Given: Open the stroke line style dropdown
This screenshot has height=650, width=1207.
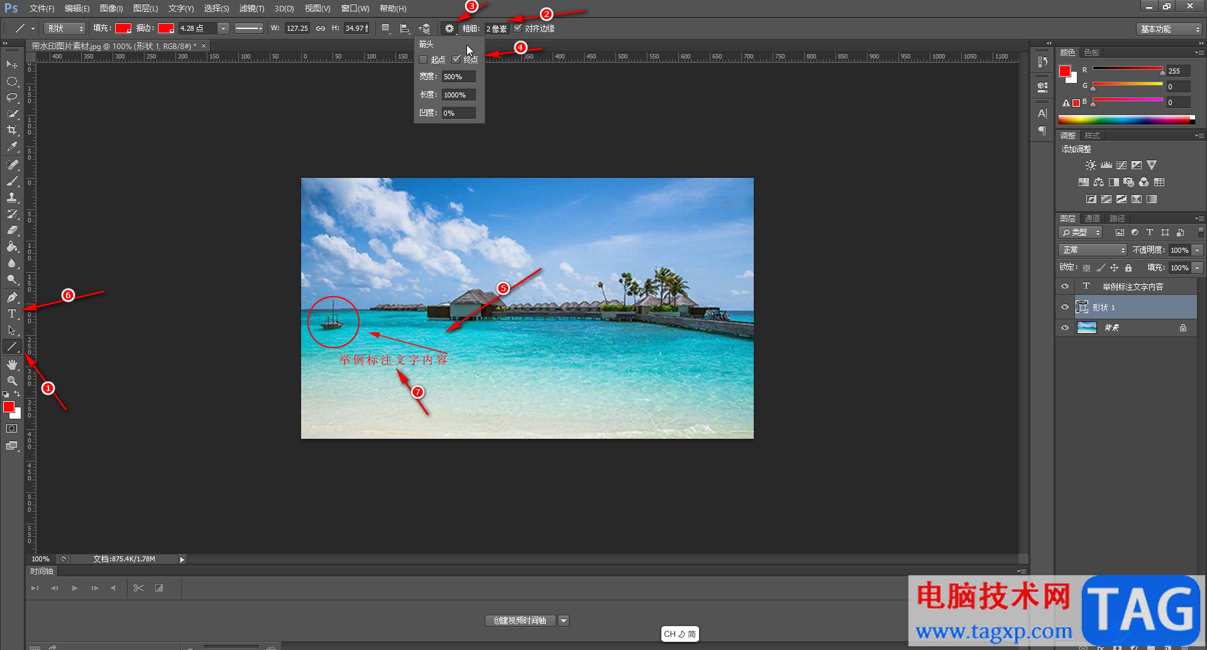Looking at the screenshot, I should (249, 28).
